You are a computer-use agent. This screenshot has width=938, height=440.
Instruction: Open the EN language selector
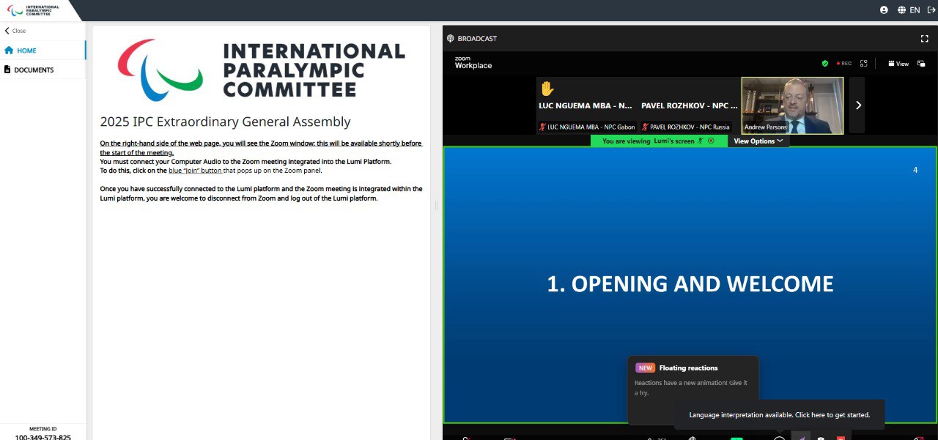[909, 10]
